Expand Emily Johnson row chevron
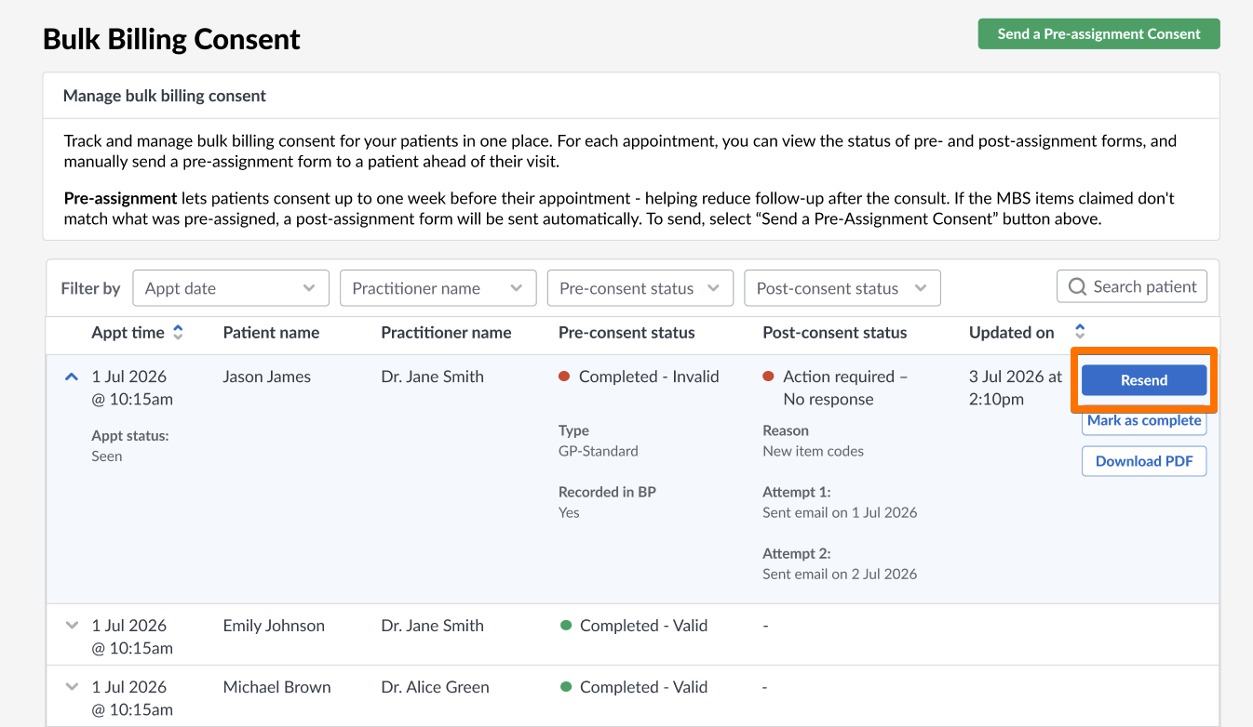Viewport: 1253px width, 727px height. point(72,626)
